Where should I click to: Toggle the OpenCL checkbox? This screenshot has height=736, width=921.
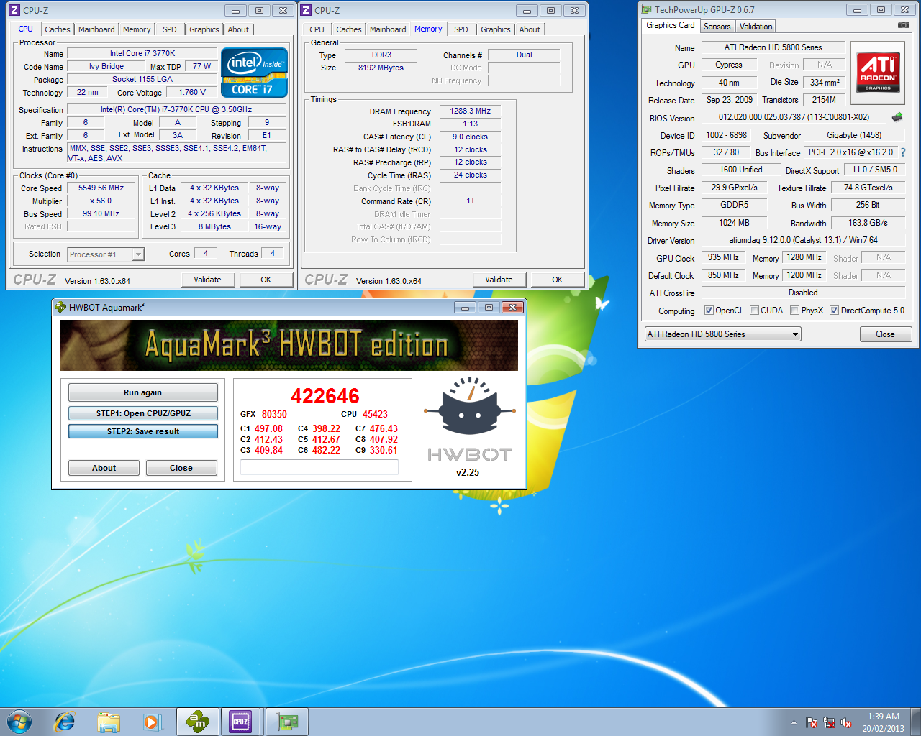tap(709, 310)
